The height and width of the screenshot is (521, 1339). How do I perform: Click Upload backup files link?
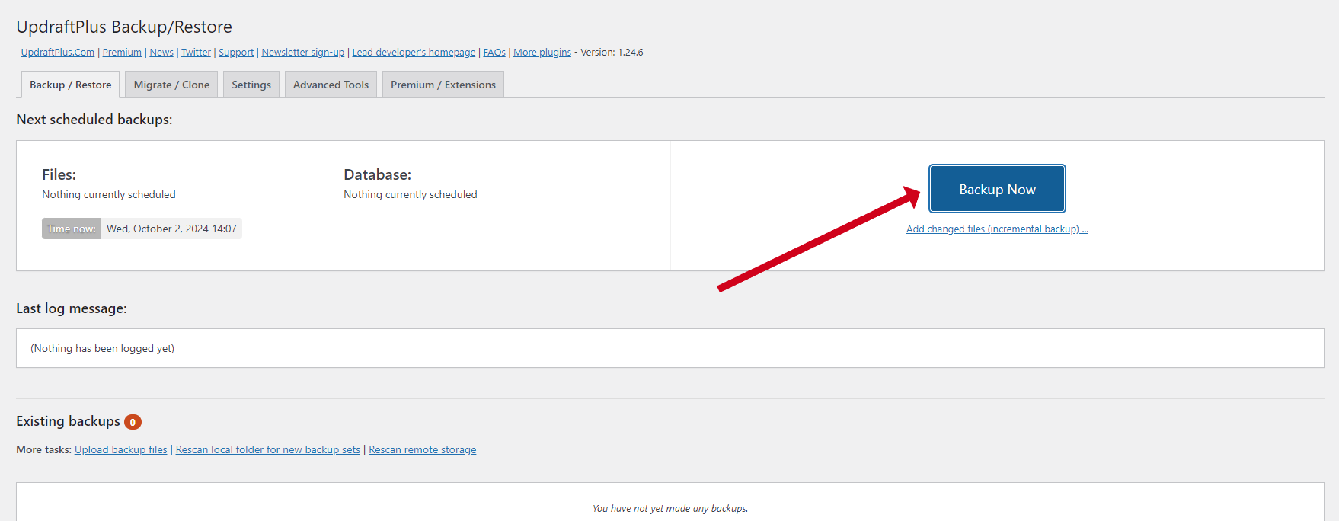click(120, 450)
